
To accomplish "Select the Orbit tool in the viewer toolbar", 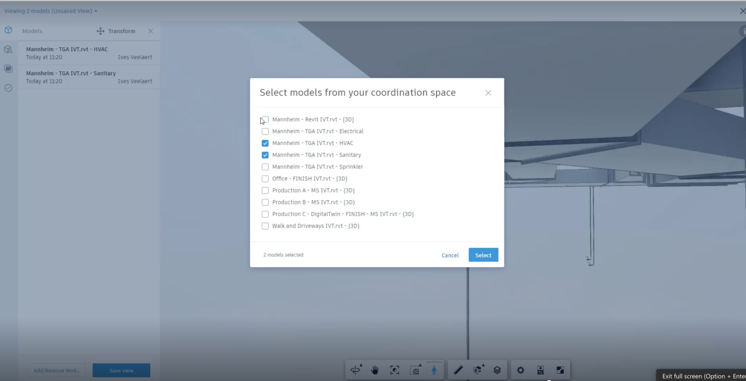I will coord(356,370).
